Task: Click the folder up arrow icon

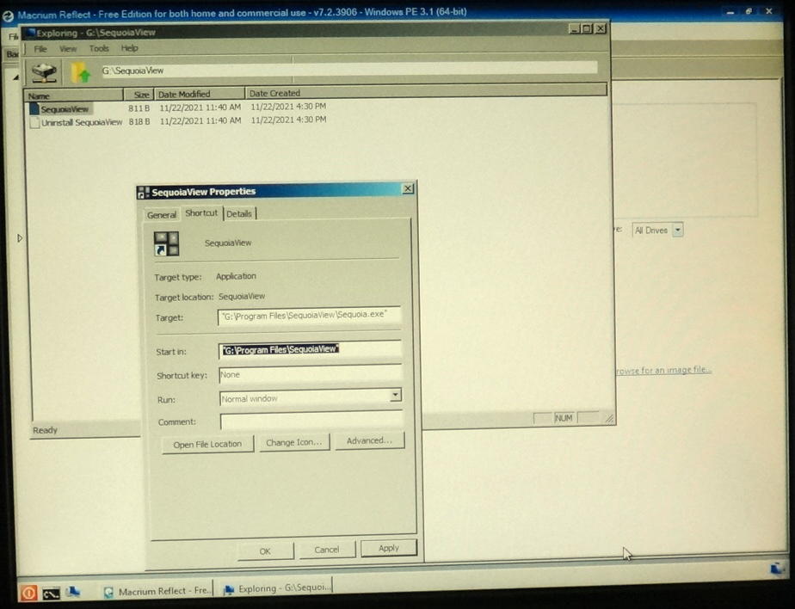Action: pyautogui.click(x=80, y=72)
